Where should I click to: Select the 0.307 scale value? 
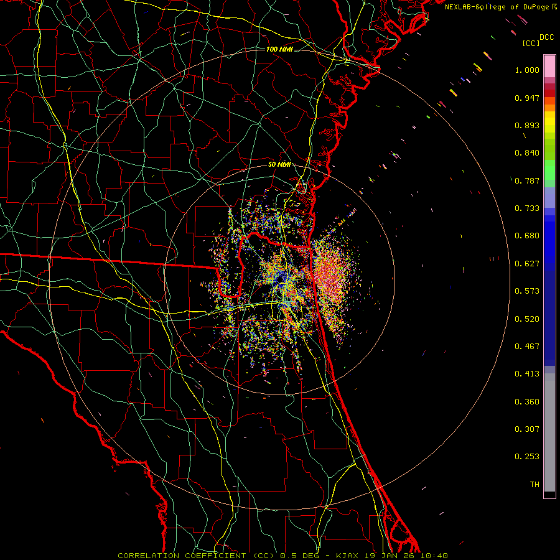[x=527, y=429]
